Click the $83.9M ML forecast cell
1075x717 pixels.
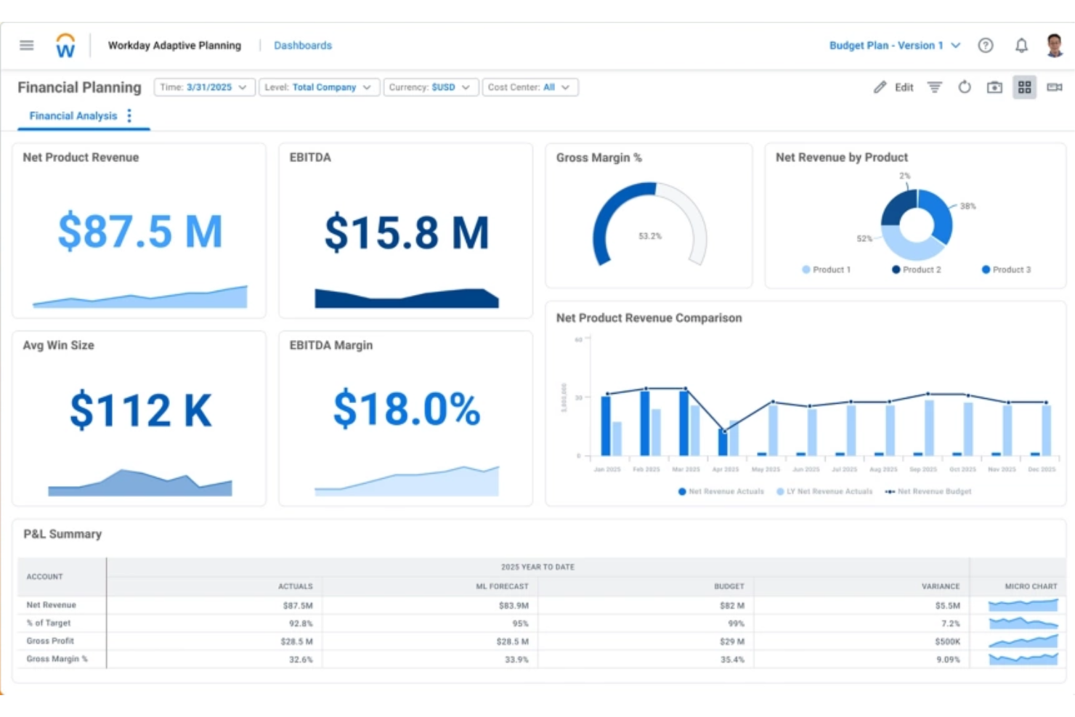pos(514,605)
